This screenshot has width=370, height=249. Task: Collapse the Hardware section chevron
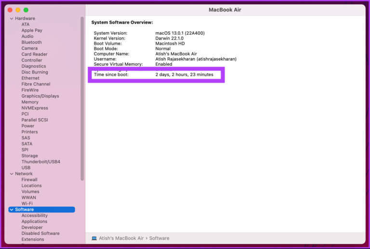click(x=12, y=18)
